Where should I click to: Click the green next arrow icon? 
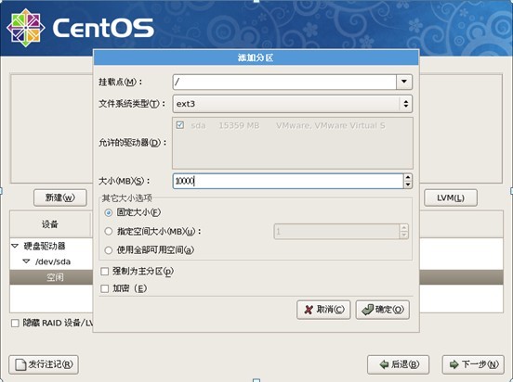pyautogui.click(x=454, y=364)
